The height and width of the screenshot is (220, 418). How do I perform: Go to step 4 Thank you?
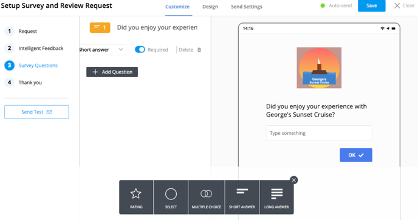pos(23,83)
